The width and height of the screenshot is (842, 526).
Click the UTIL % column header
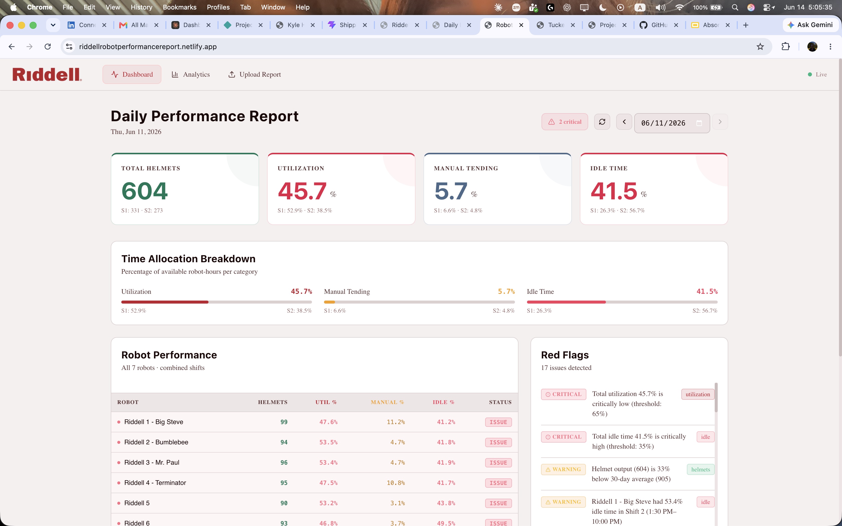326,402
